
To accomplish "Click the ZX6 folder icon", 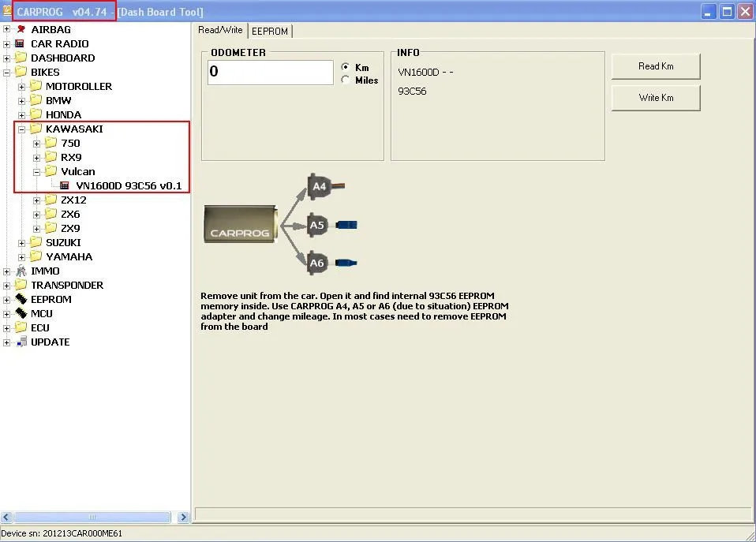I will [51, 214].
